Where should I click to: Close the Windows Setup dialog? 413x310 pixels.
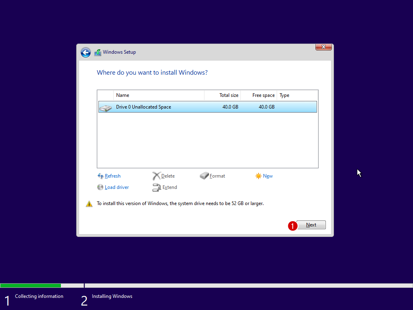(x=323, y=47)
